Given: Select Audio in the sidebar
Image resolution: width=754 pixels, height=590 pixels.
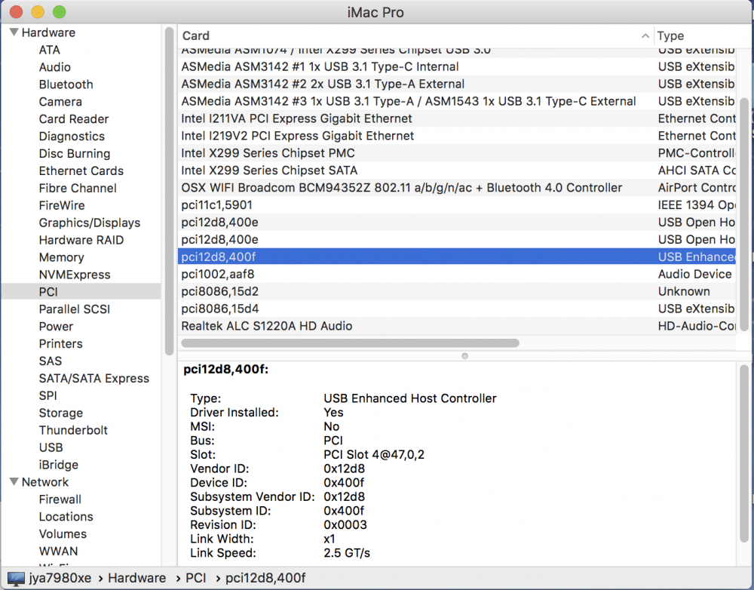Looking at the screenshot, I should click(x=55, y=67).
